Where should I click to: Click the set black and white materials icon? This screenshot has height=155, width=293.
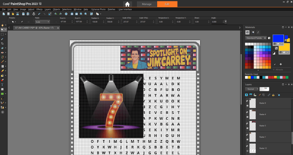click(274, 53)
